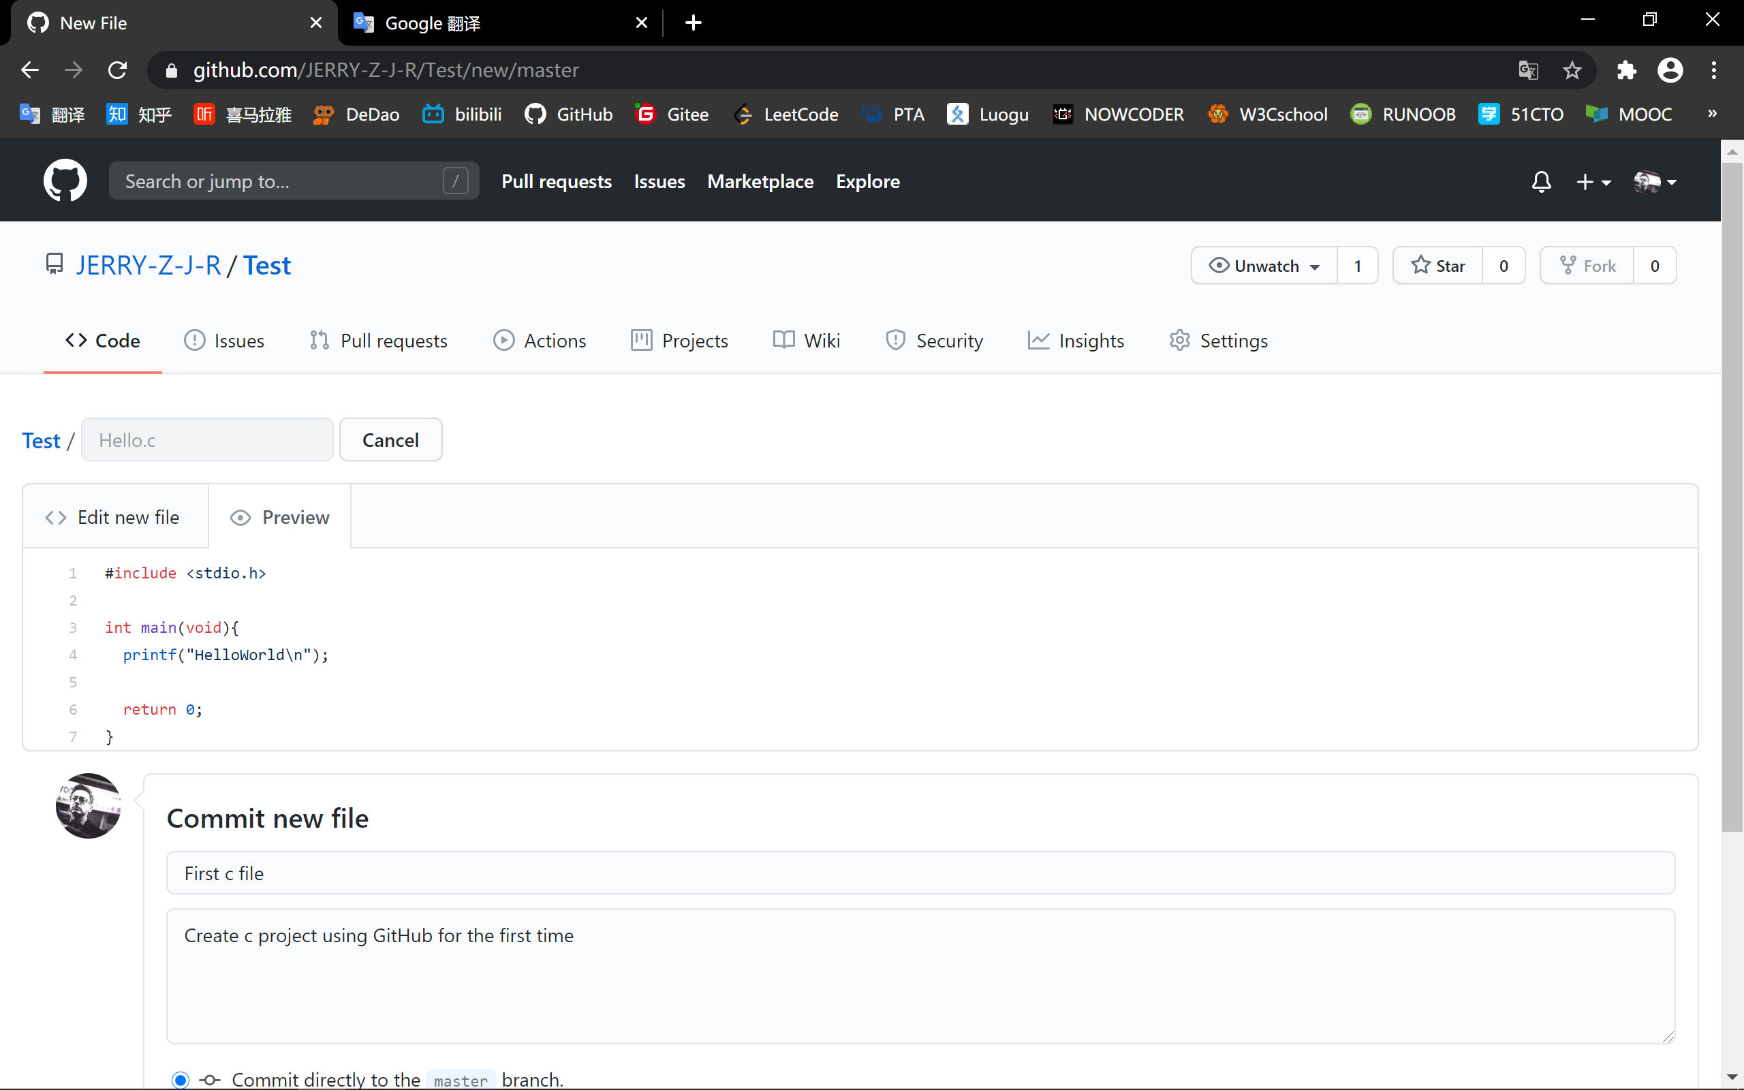Open the LeetCode bookmark
Screen dimensions: 1744x1090
786,114
